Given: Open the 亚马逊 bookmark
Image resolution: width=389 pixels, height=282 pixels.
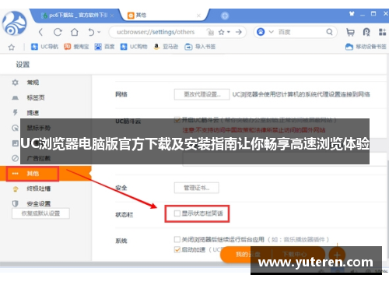Looking at the screenshot, I should pos(166,47).
